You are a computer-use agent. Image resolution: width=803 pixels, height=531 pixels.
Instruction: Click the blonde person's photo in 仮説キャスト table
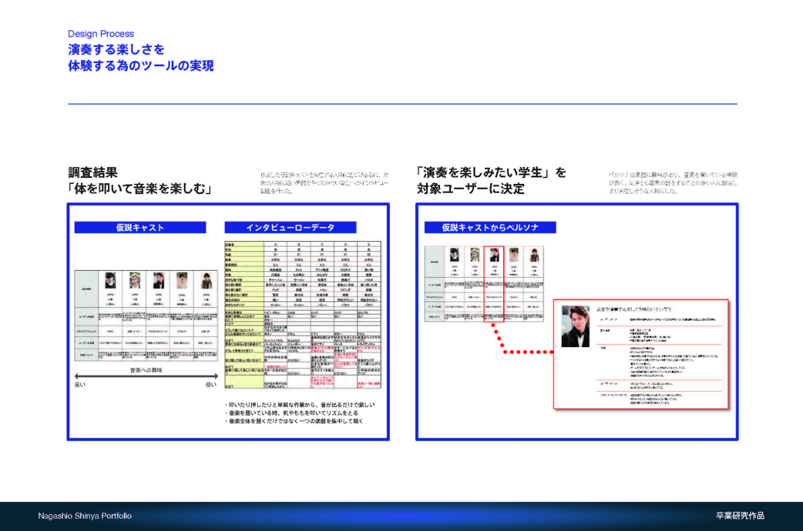(134, 281)
